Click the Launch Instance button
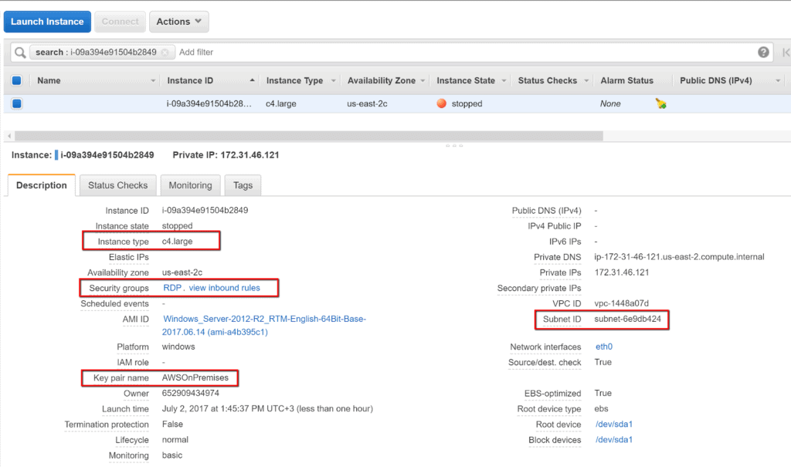The width and height of the screenshot is (791, 467). pyautogui.click(x=47, y=21)
